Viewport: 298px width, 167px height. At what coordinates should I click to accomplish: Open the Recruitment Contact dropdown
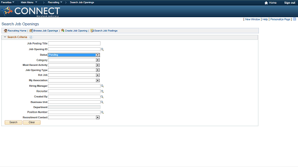click(x=98, y=117)
